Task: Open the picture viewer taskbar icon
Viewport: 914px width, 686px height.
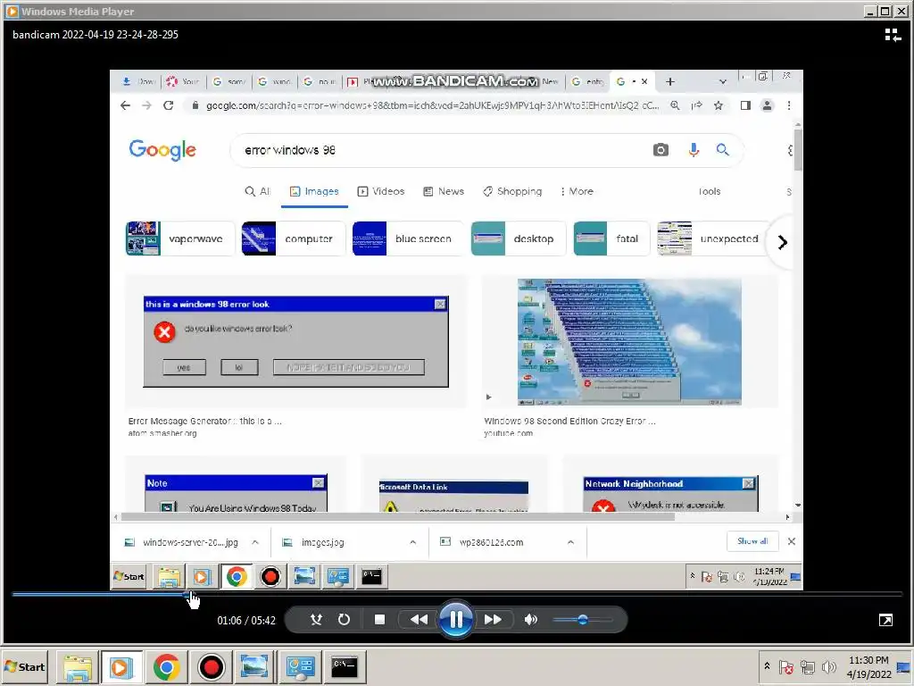Action: pyautogui.click(x=254, y=667)
